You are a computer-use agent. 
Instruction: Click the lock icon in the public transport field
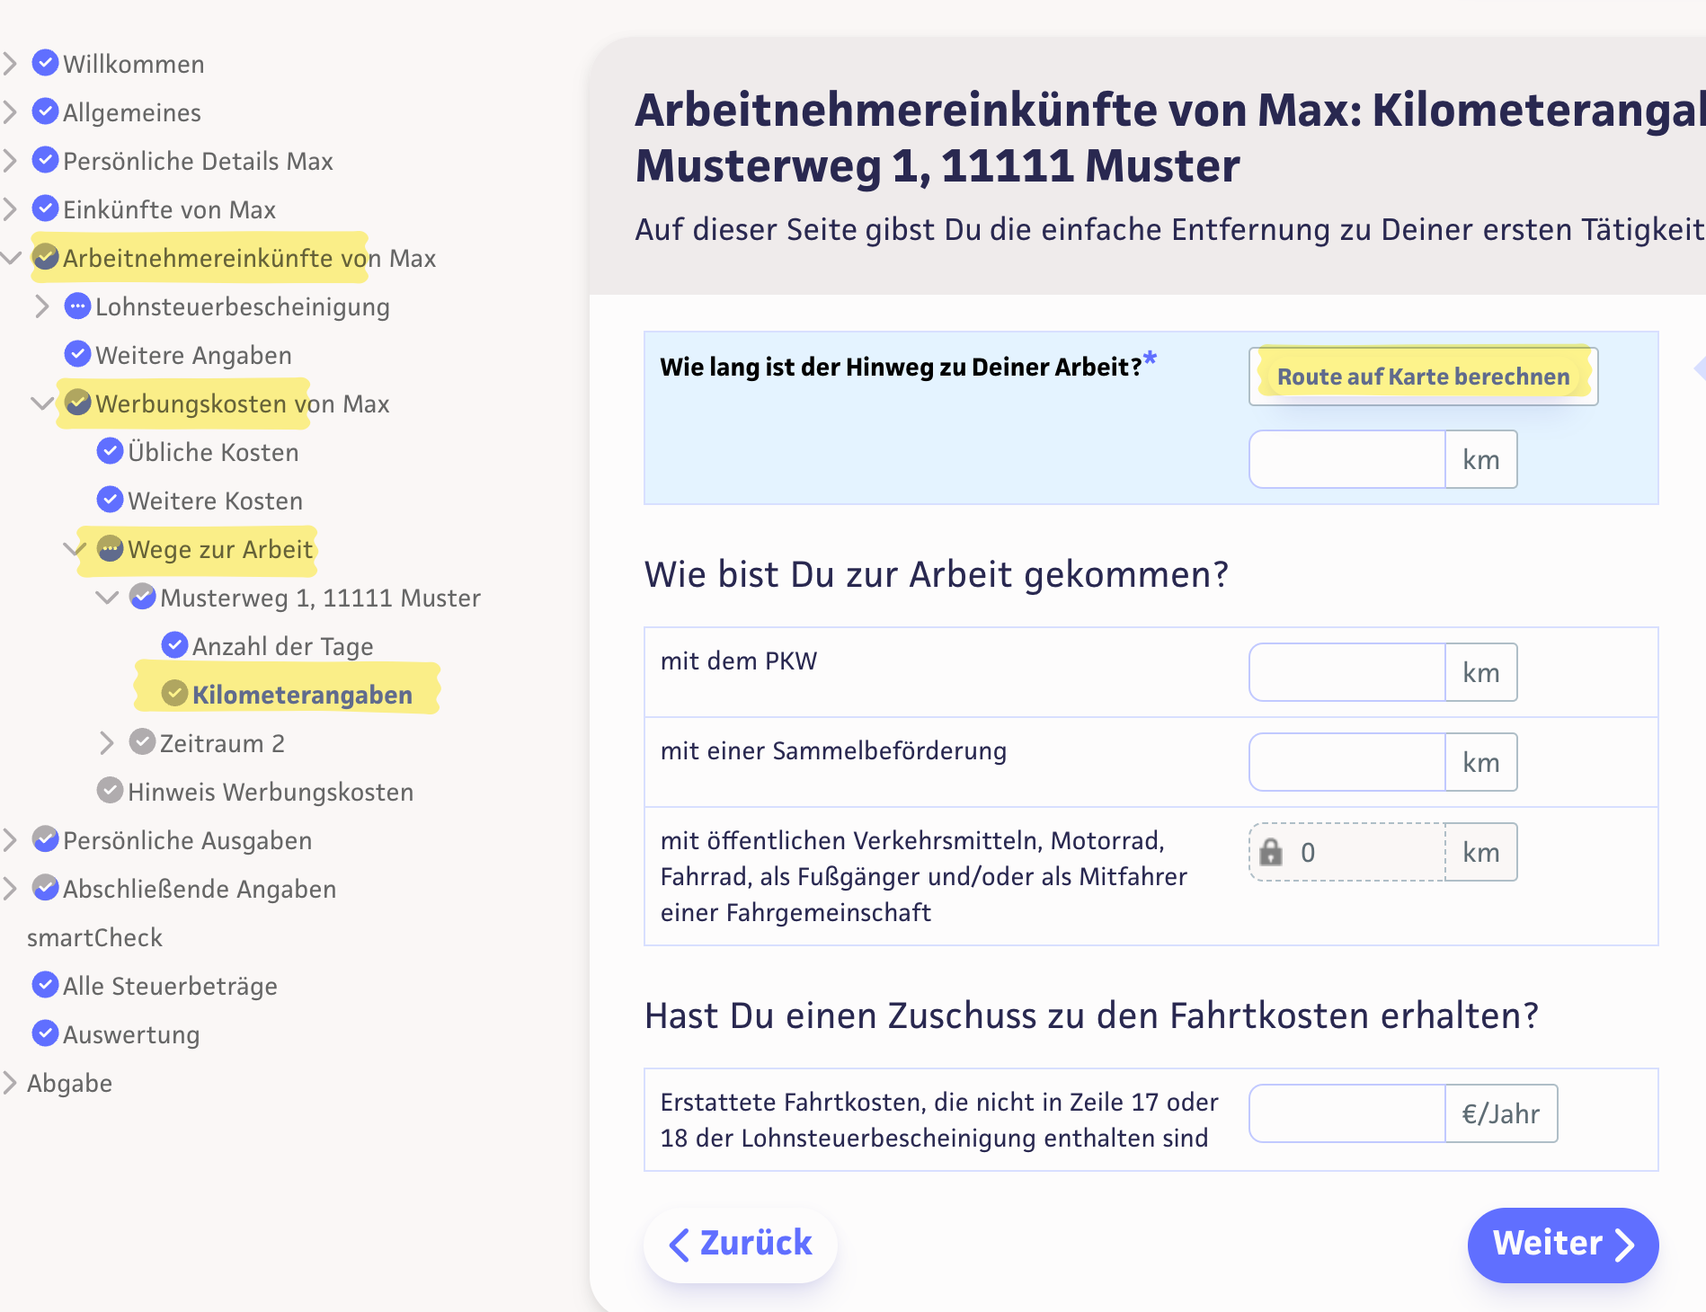click(x=1271, y=852)
